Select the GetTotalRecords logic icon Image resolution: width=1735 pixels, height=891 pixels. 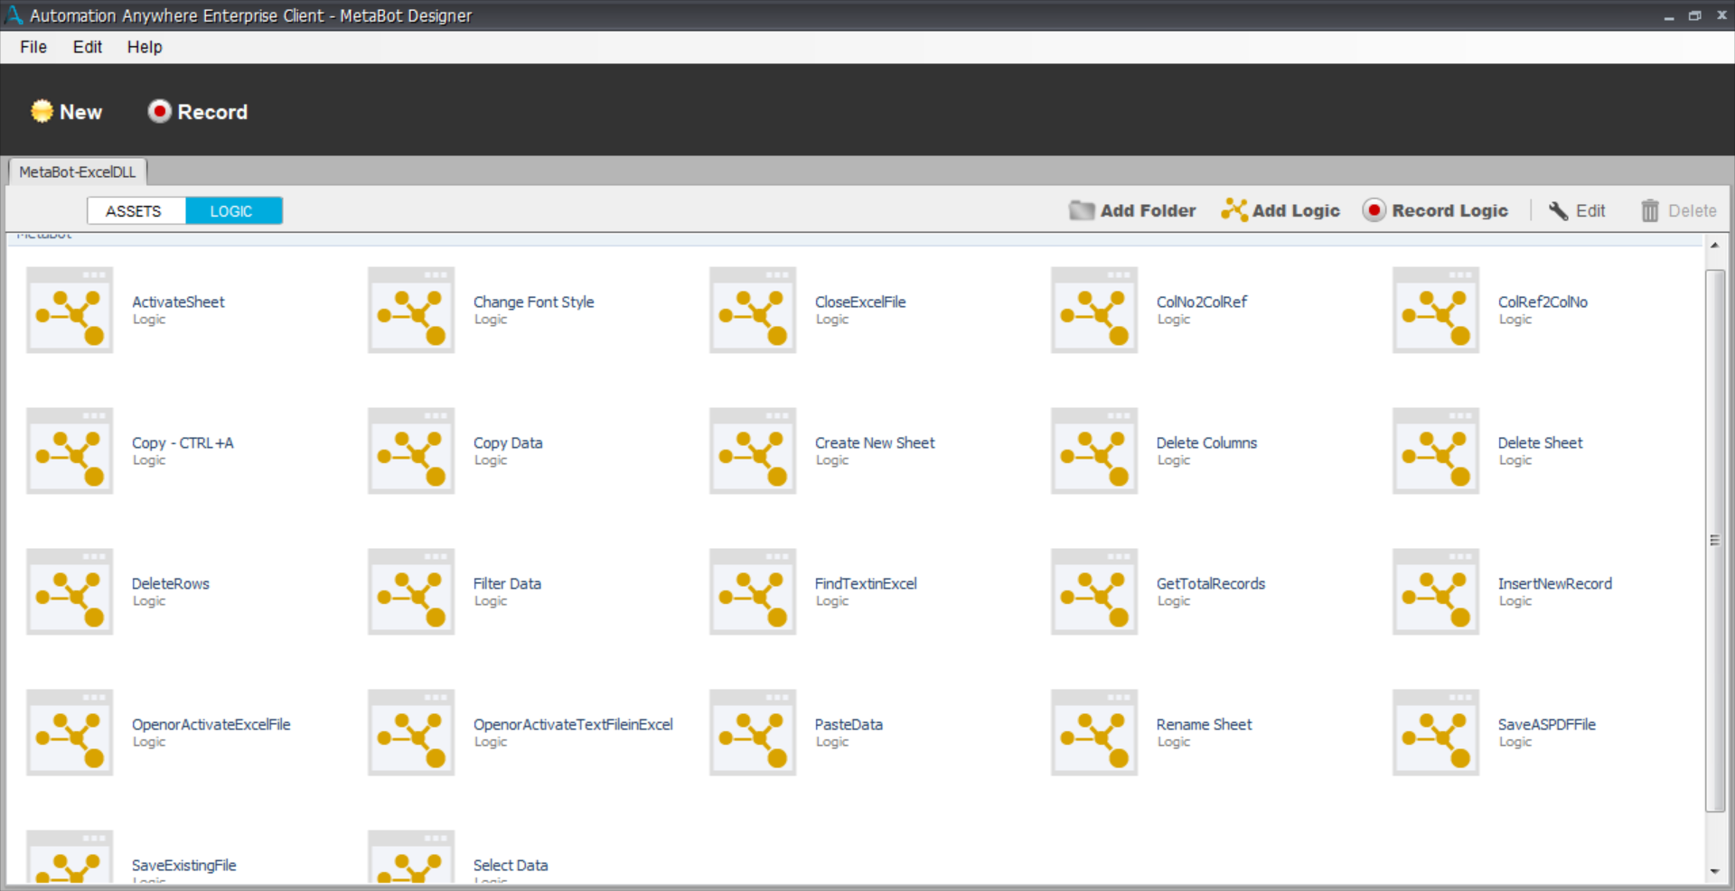(x=1094, y=591)
